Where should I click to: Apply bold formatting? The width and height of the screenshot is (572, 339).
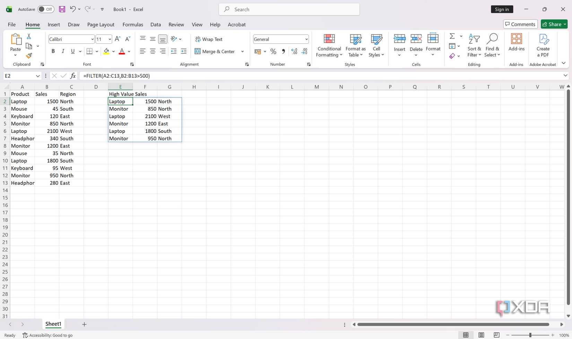click(x=53, y=51)
